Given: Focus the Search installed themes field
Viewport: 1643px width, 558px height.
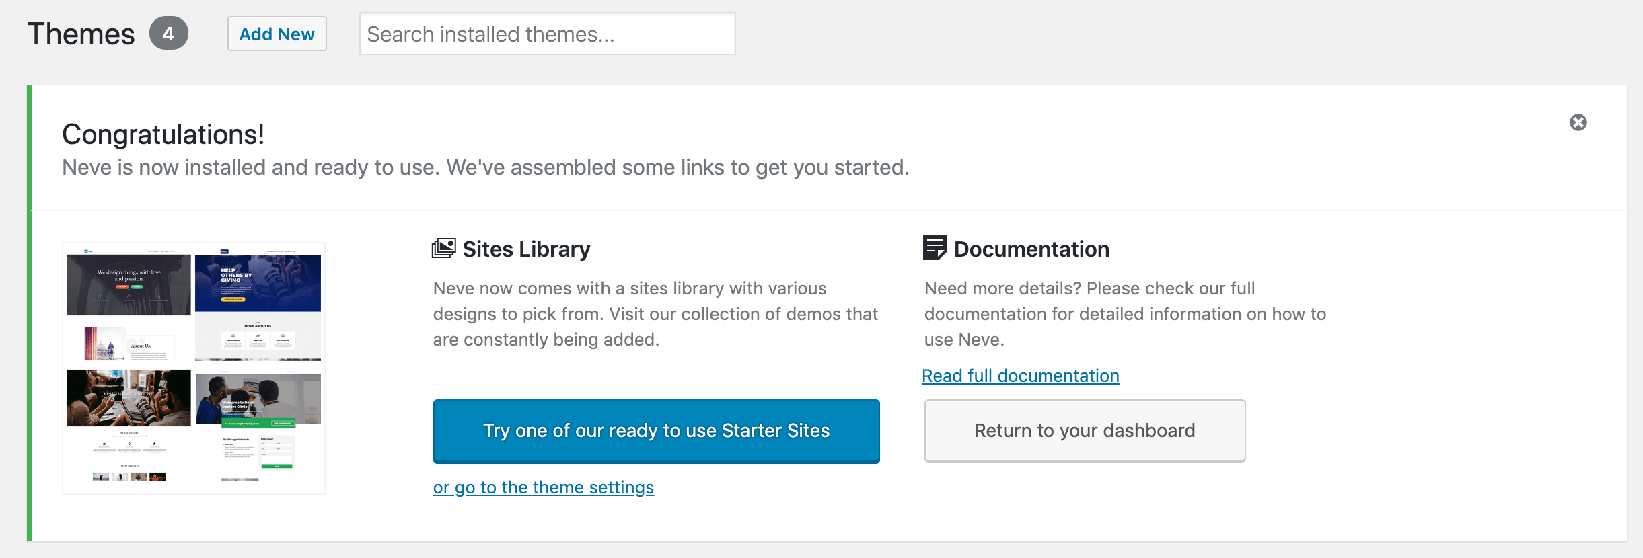Looking at the screenshot, I should point(547,34).
